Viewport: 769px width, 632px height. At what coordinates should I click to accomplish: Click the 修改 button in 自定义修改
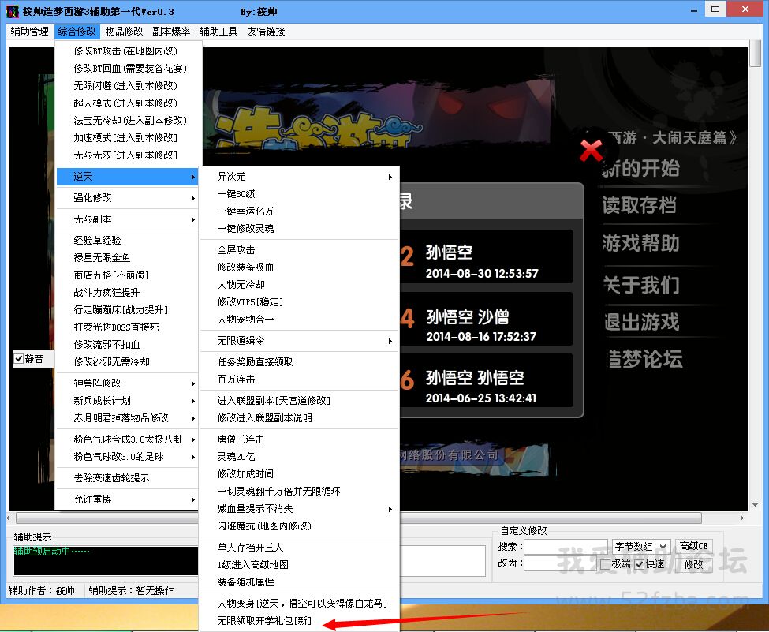[693, 564]
